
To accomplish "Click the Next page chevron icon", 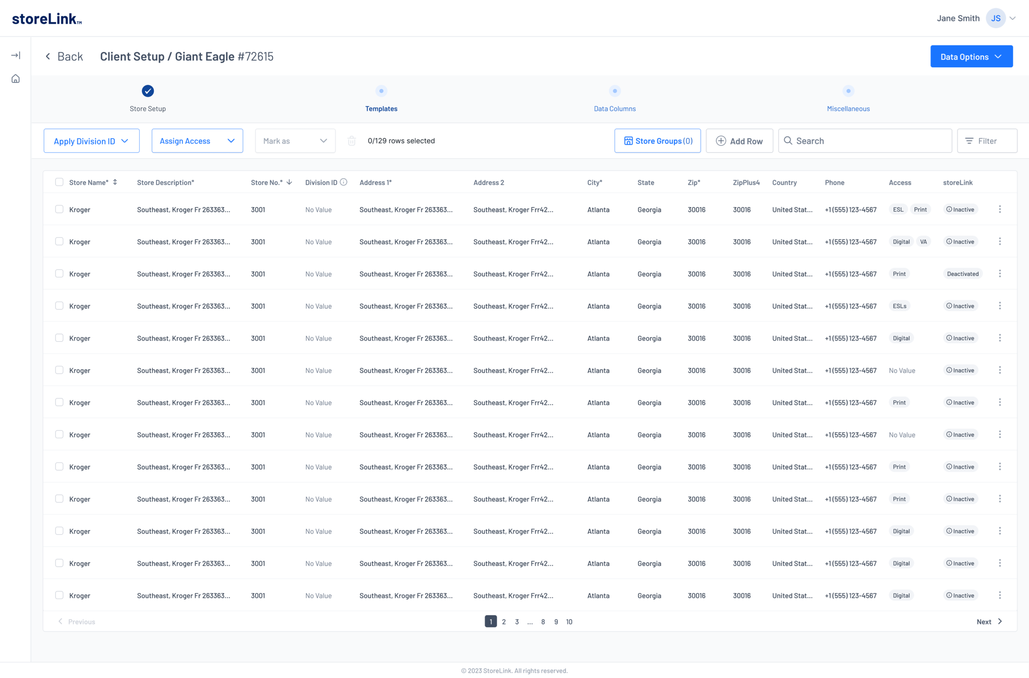I will pos(1000,621).
